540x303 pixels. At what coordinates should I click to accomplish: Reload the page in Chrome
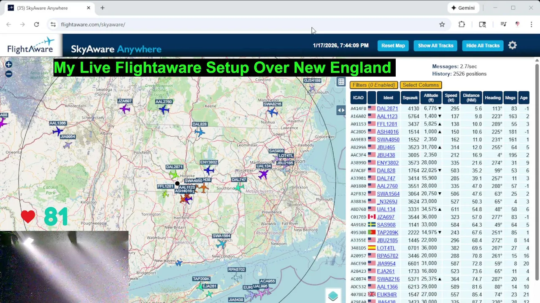coord(36,24)
